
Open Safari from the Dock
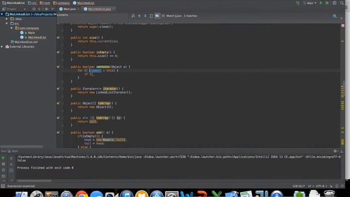67,194
